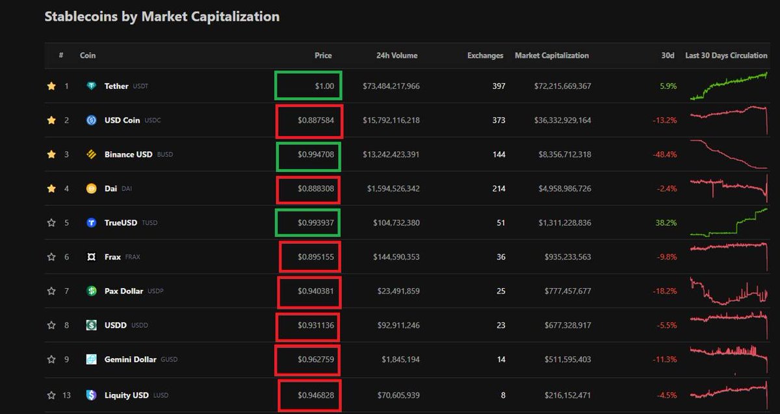Star the USDD row
The image size is (780, 414).
point(51,325)
